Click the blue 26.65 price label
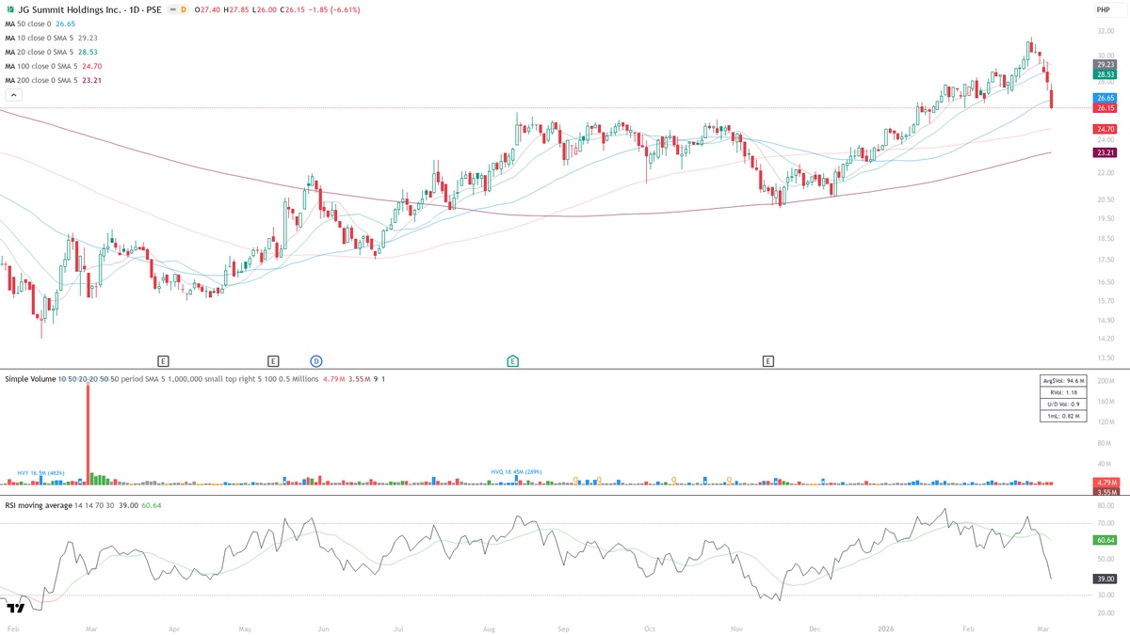1130x635 pixels. tap(1105, 98)
